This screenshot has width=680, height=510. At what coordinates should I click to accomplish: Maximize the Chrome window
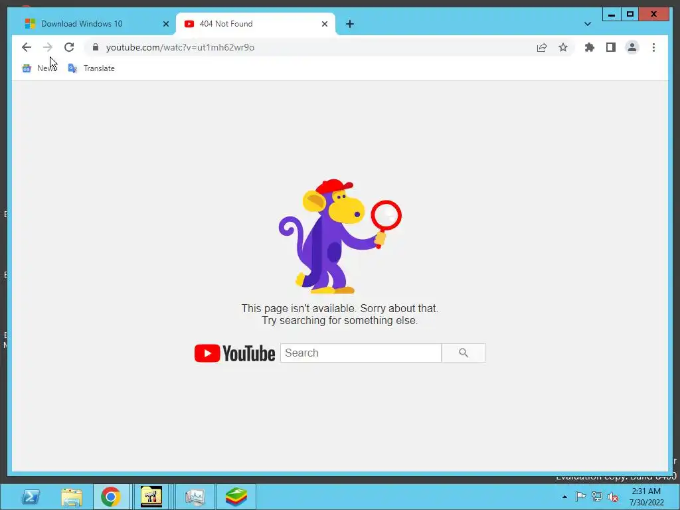pyautogui.click(x=630, y=15)
